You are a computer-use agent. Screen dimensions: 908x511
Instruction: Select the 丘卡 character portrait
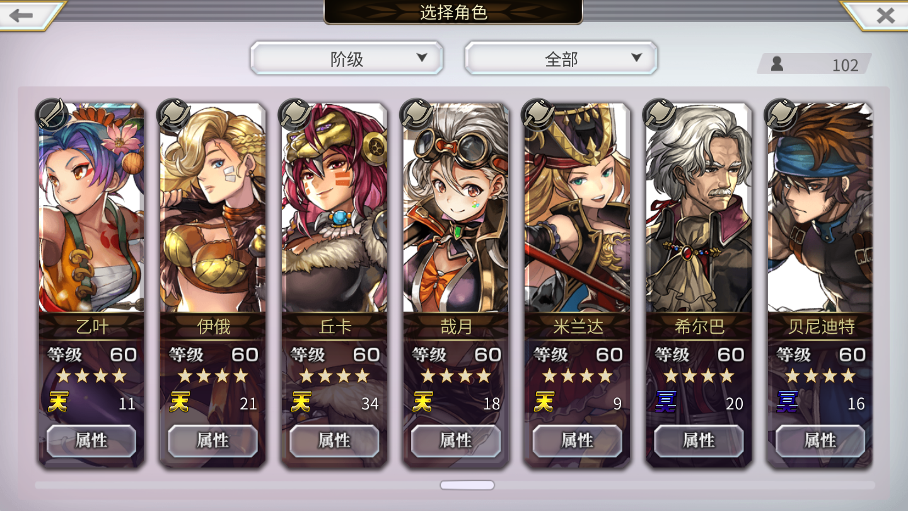point(334,208)
